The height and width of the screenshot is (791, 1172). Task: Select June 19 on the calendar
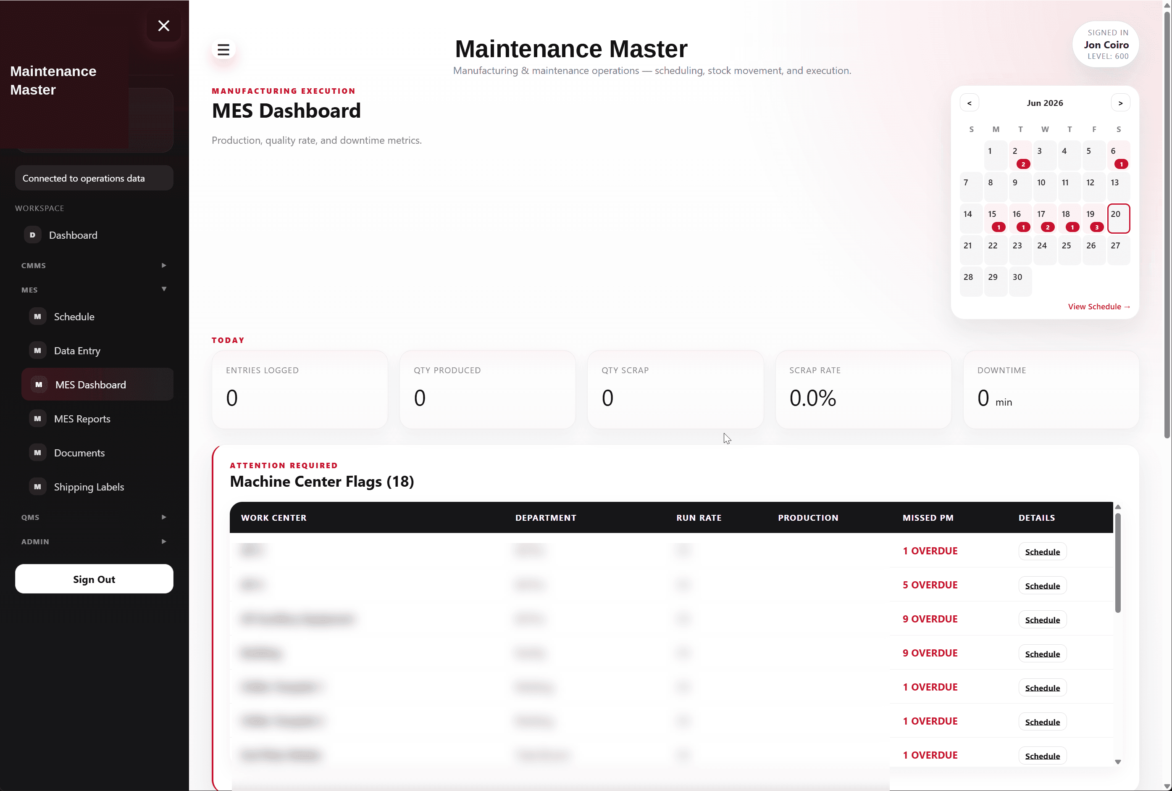pos(1094,219)
